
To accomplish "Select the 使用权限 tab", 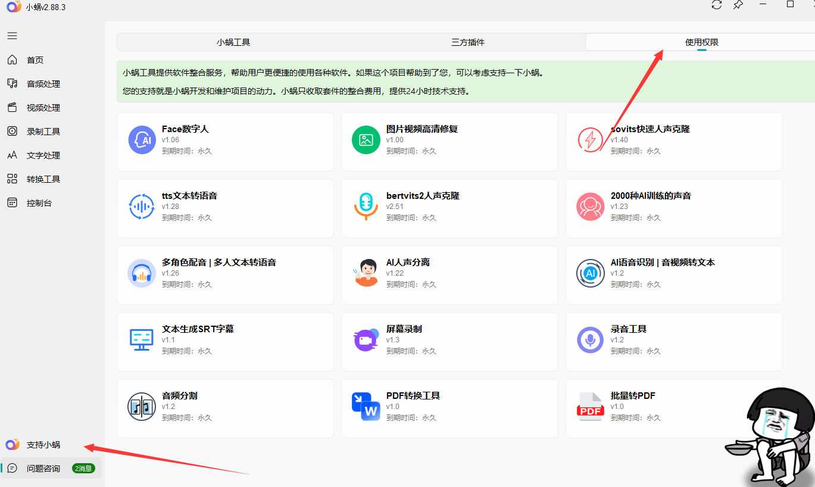I will (702, 42).
